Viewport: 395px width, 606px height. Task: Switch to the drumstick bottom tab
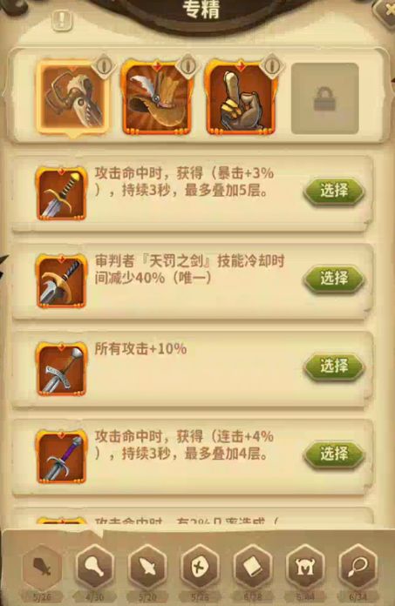coord(94,568)
